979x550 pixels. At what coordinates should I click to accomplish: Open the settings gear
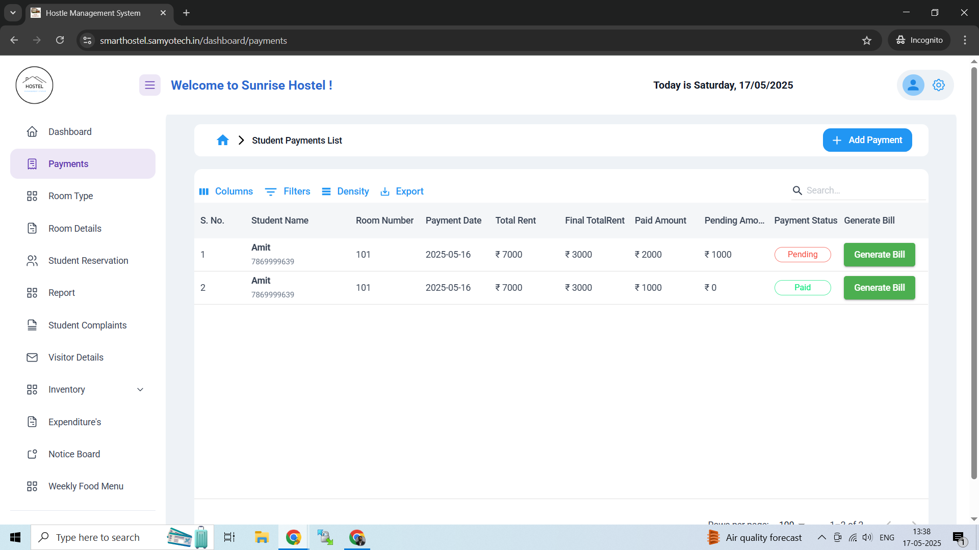pyautogui.click(x=939, y=85)
